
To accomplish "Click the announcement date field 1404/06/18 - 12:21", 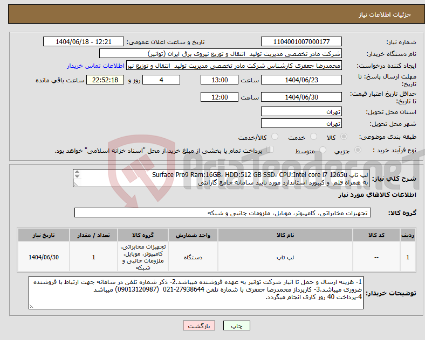I will click(x=84, y=41).
